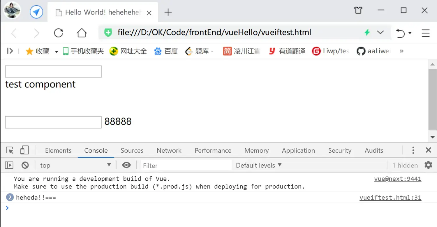This screenshot has height=227, width=437.
Task: Open the 网址大全 bookmark
Action: 128,51
